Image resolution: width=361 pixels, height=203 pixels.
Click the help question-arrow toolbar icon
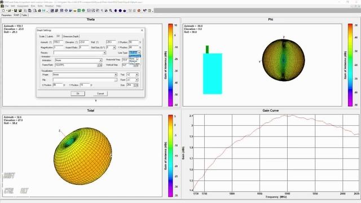145,11
